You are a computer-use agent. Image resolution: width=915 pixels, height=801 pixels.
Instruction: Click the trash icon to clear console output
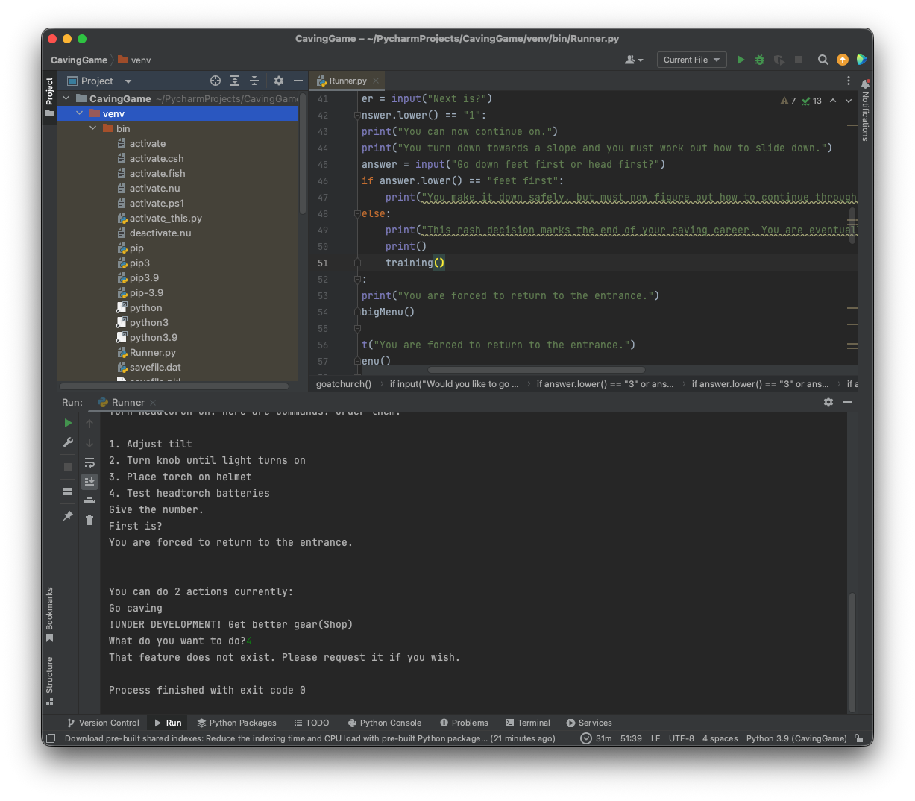89,521
